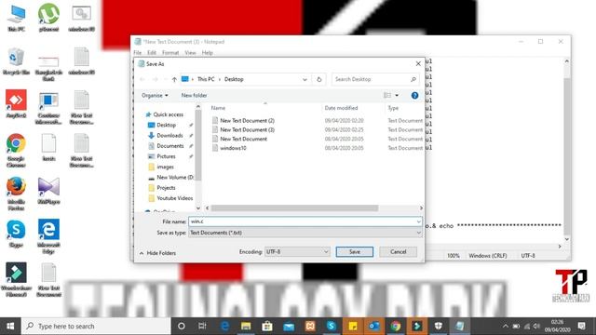Open the File menu in Notepad
Image resolution: width=596 pixels, height=335 pixels.
coord(138,53)
